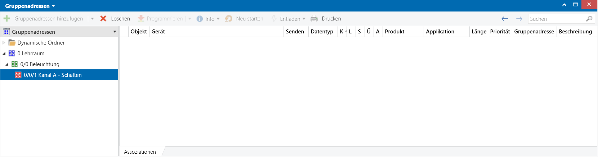The height and width of the screenshot is (157, 598).
Task: Click the back navigation arrow
Action: click(505, 19)
